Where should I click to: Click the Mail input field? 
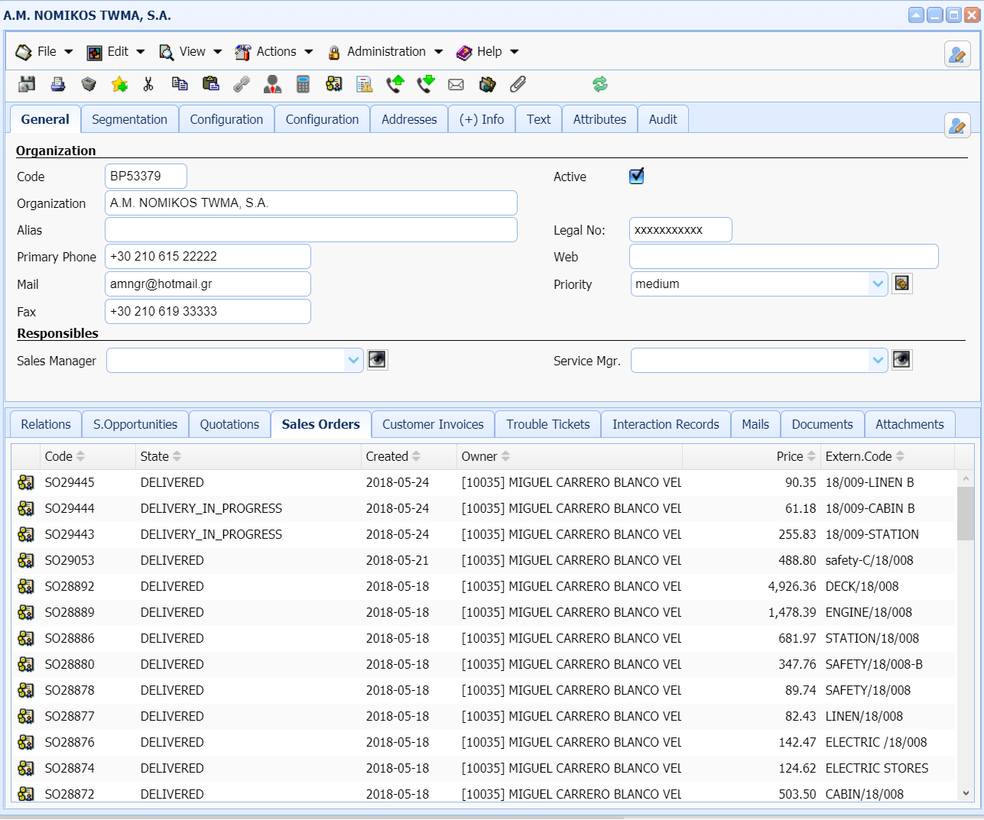[208, 284]
